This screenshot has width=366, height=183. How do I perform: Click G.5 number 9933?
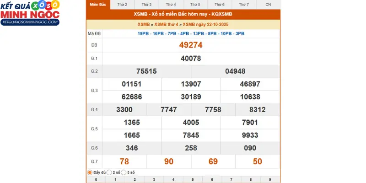tap(250, 135)
